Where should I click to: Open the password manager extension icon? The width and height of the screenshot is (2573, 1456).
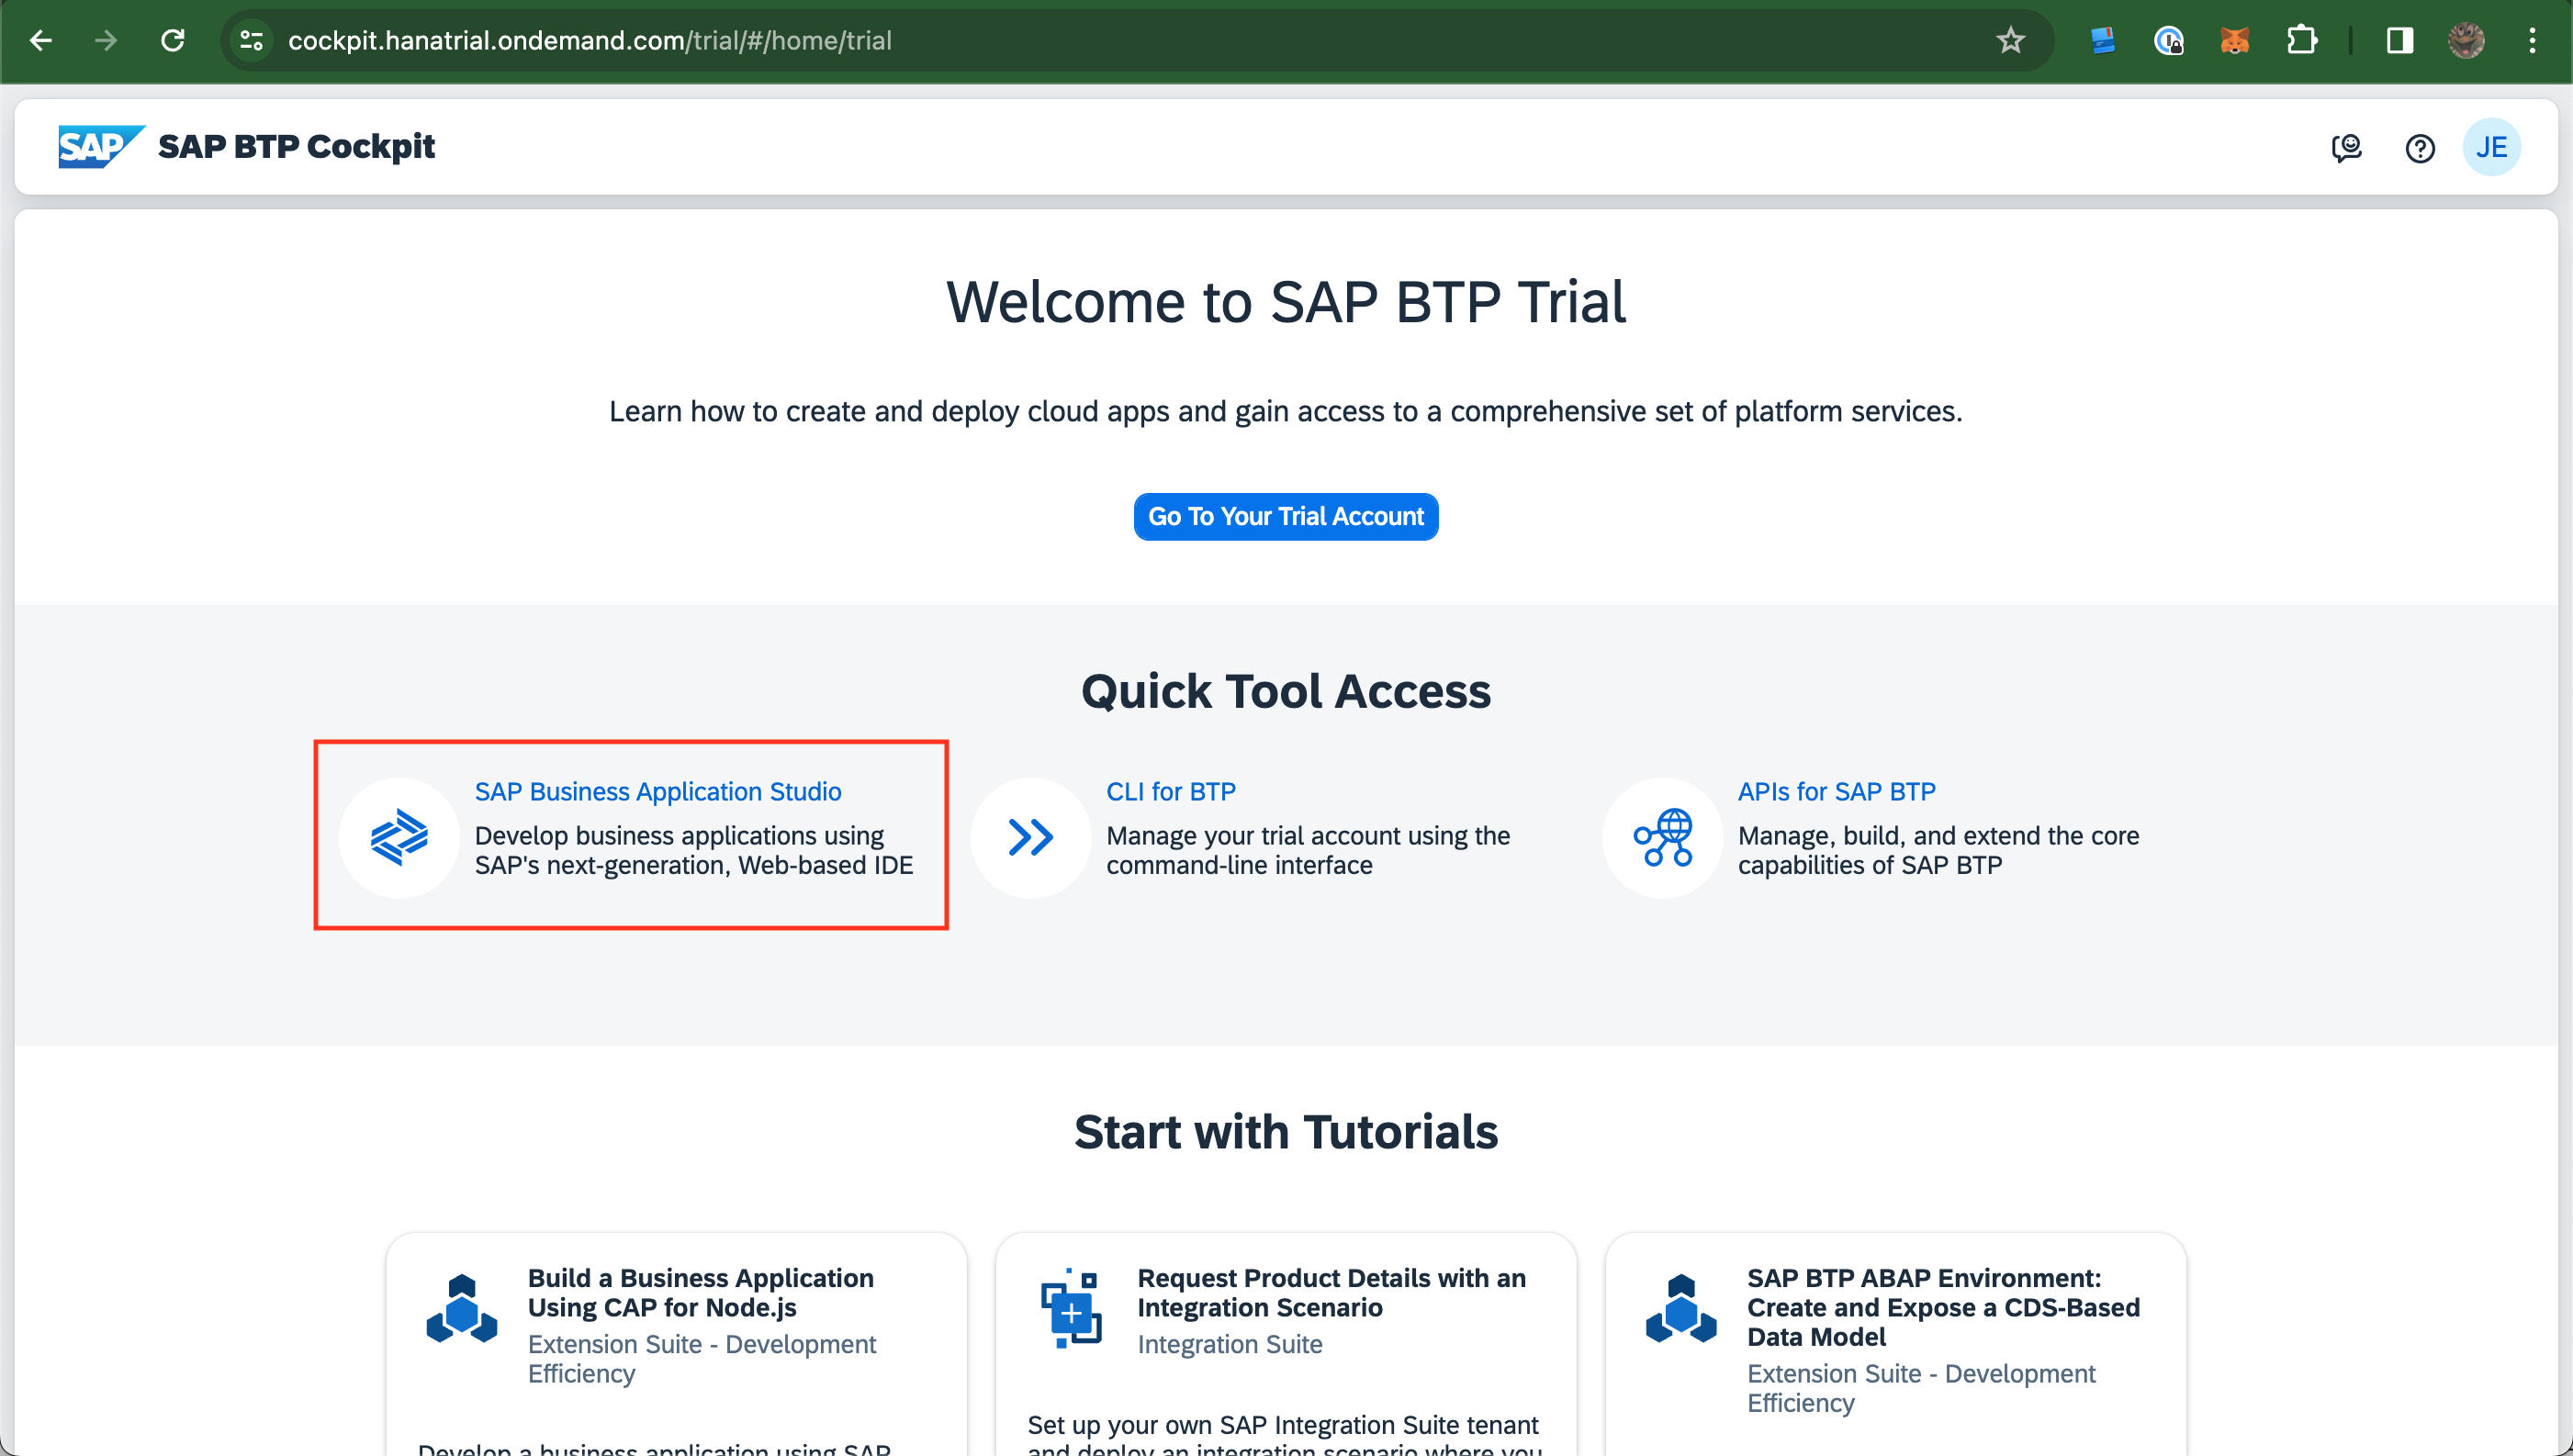coord(2168,40)
